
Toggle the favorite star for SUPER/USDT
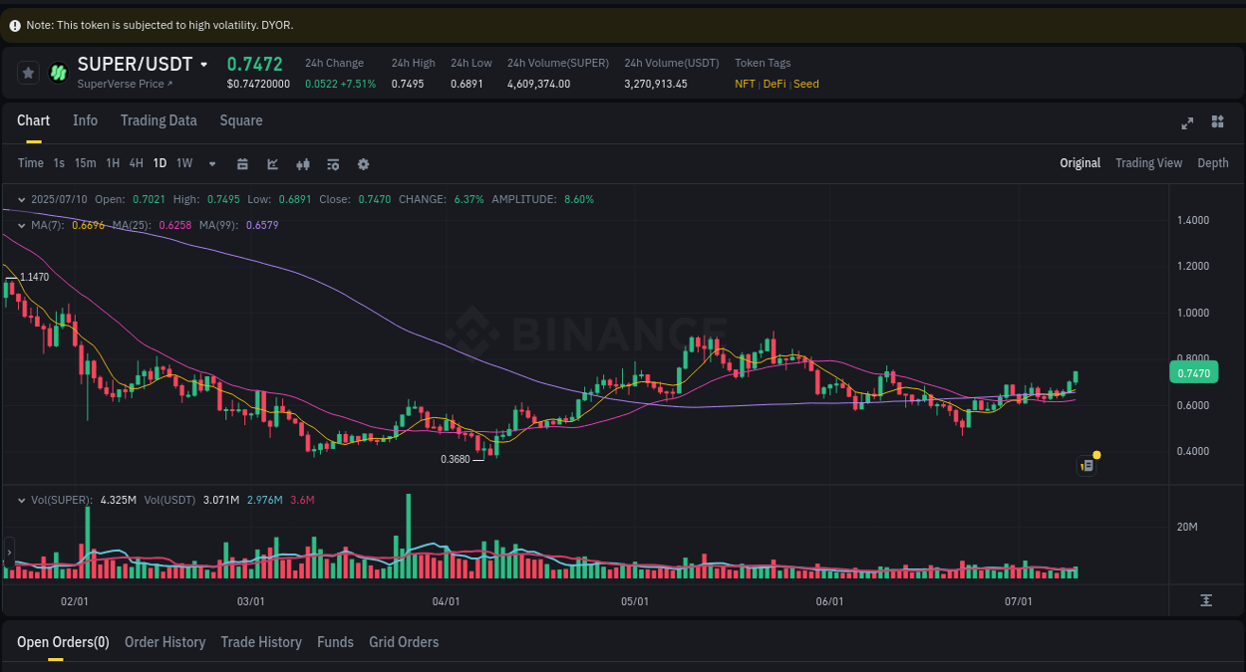(28, 73)
